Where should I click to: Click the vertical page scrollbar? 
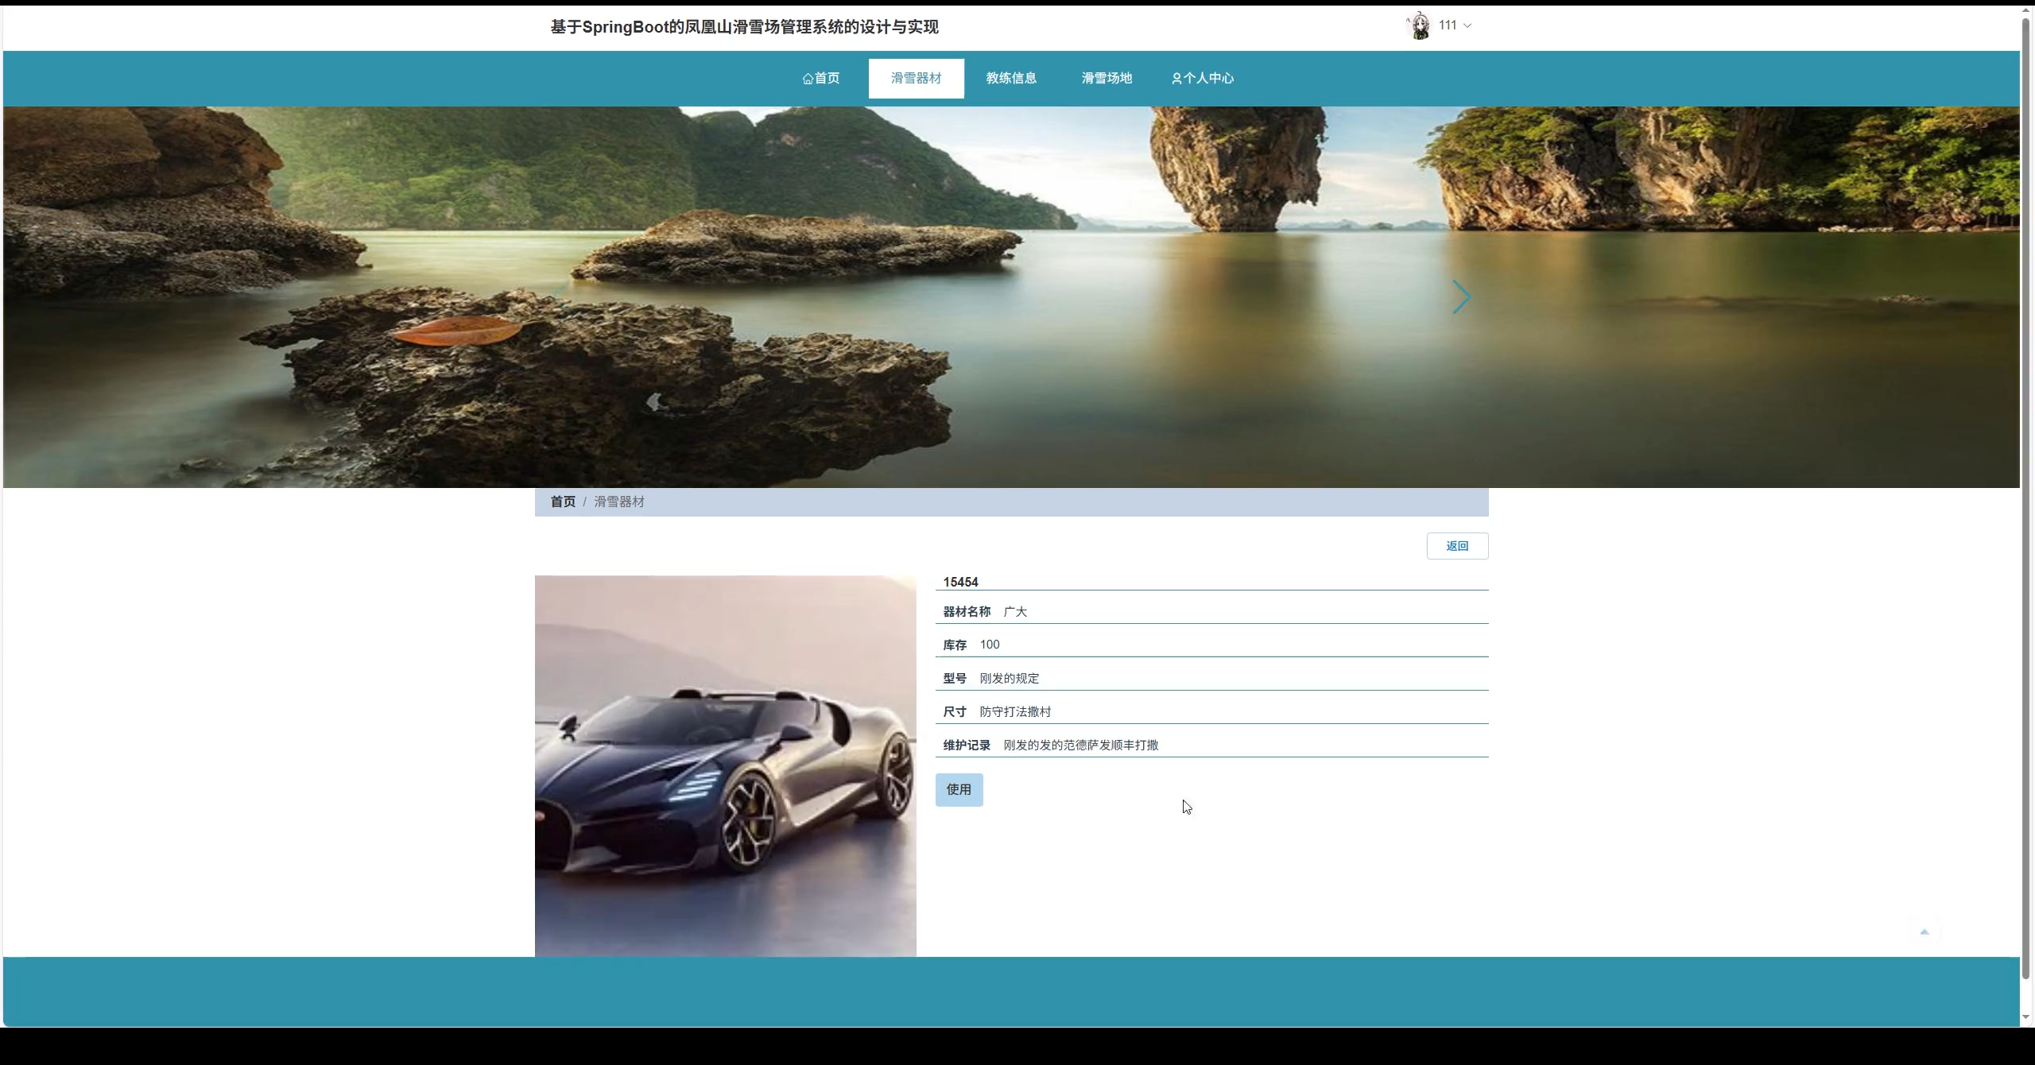click(2026, 498)
